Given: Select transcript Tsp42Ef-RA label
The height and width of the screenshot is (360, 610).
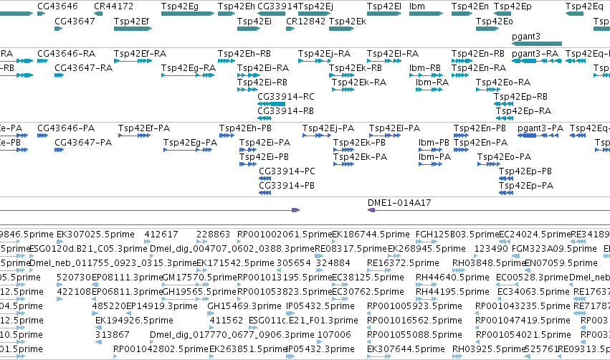Looking at the screenshot, I should [x=140, y=54].
